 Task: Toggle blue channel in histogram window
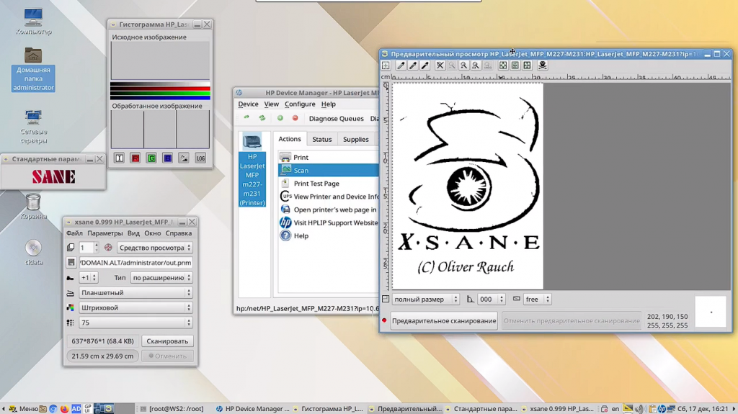[167, 158]
